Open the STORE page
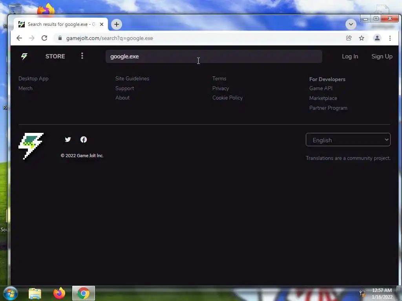The image size is (402, 301). click(55, 56)
